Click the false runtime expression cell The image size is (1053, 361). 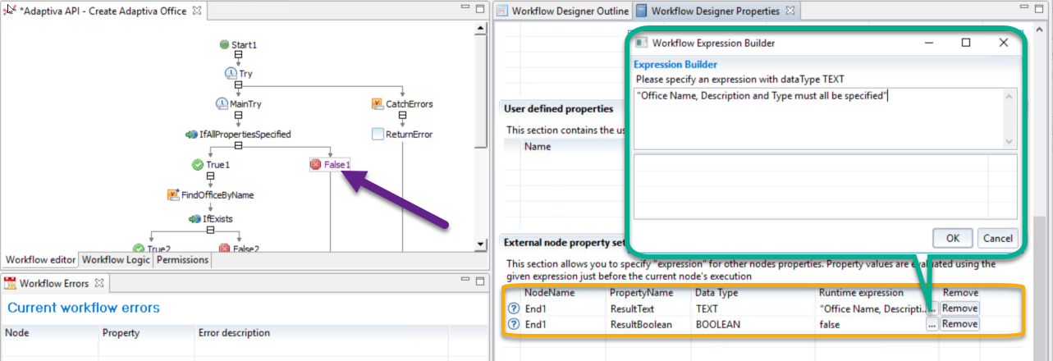coord(830,324)
